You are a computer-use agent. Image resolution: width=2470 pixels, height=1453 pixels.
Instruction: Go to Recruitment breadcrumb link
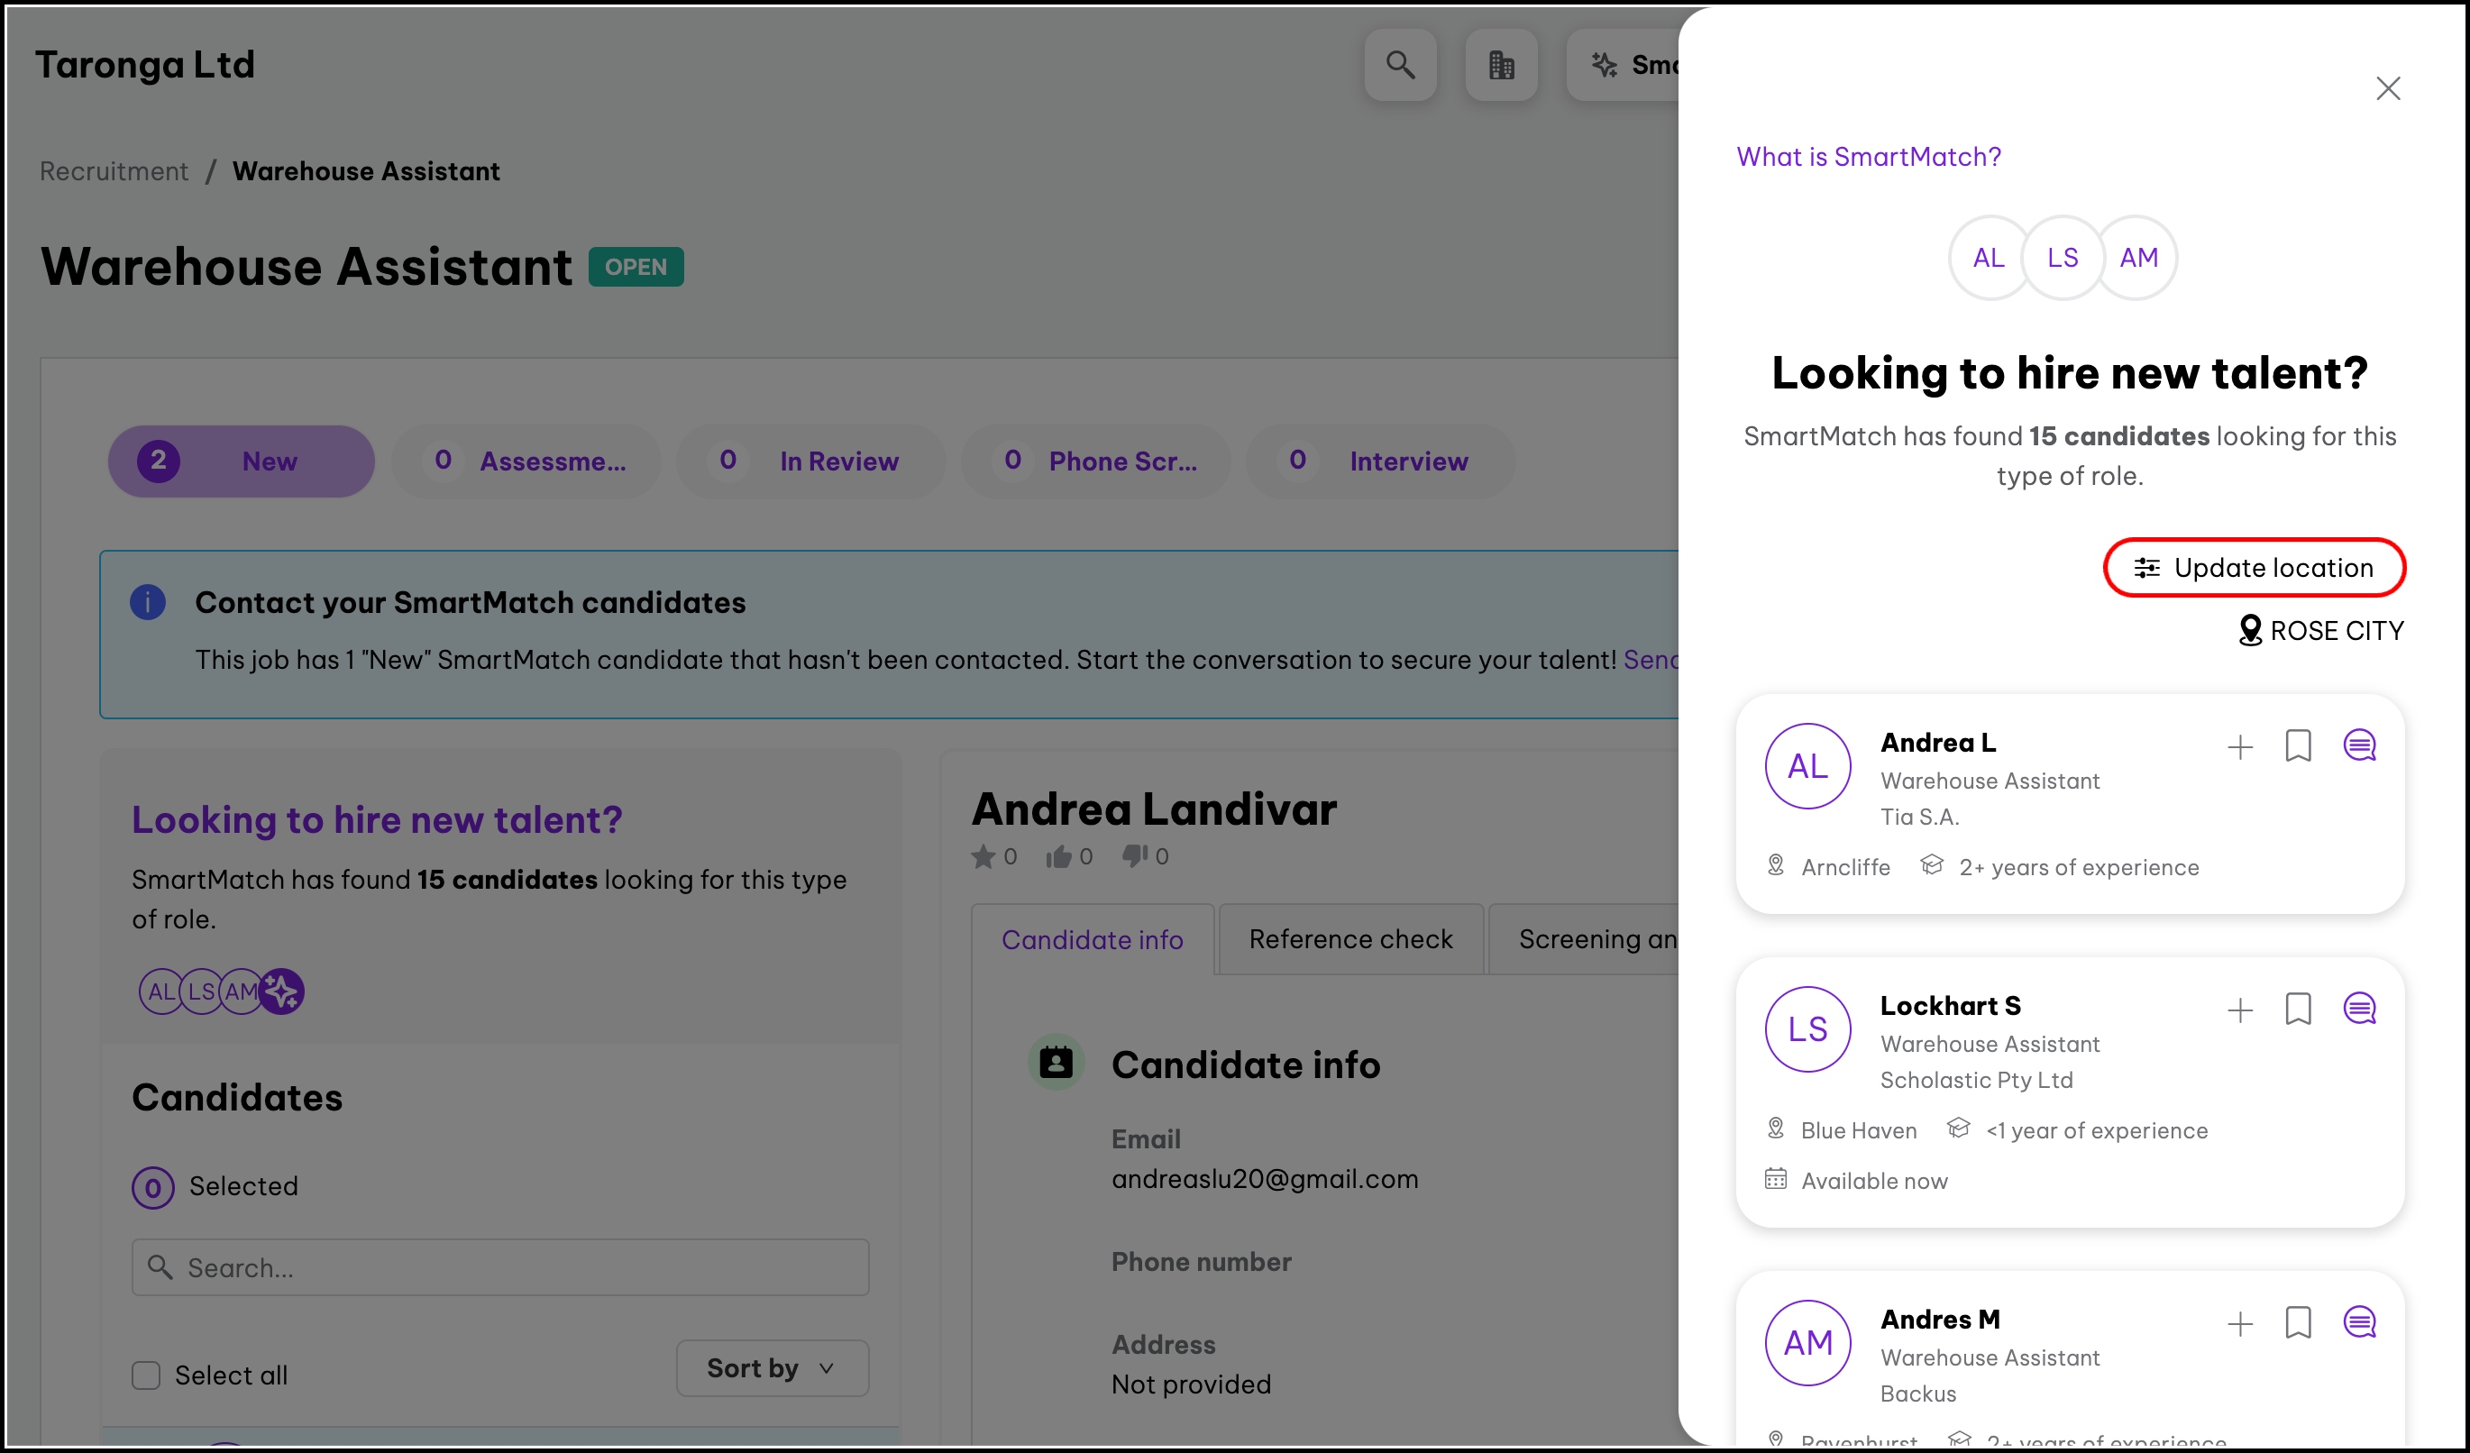[114, 170]
